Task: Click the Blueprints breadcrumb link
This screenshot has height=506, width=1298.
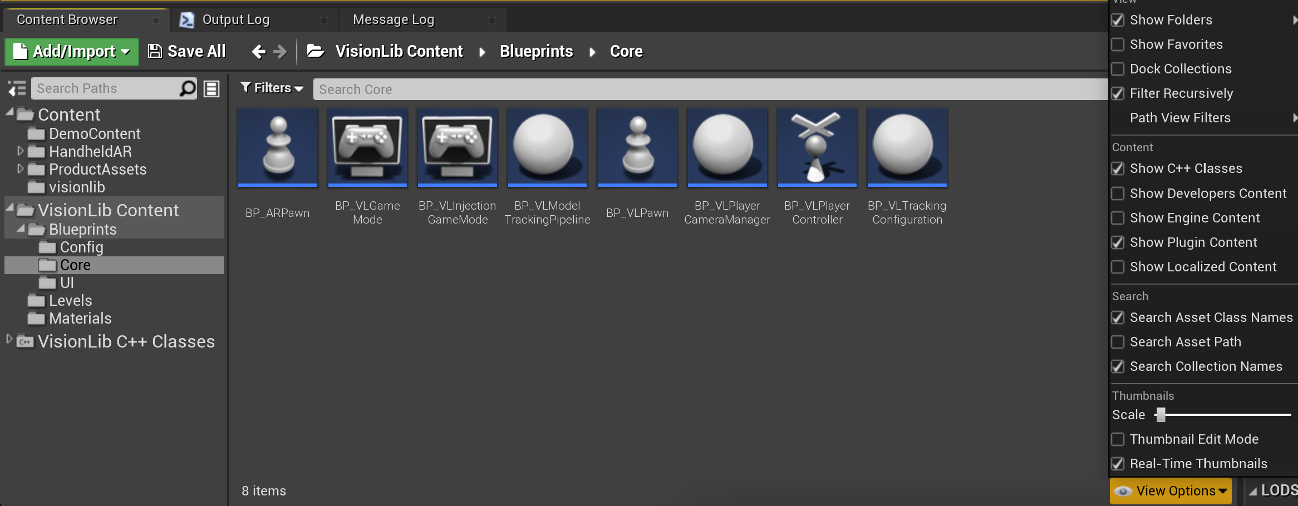Action: [x=536, y=51]
